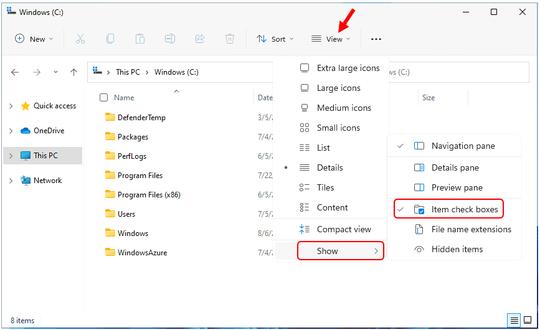Open the DefenderTemp folder icon
The width and height of the screenshot is (540, 330).
[110, 117]
